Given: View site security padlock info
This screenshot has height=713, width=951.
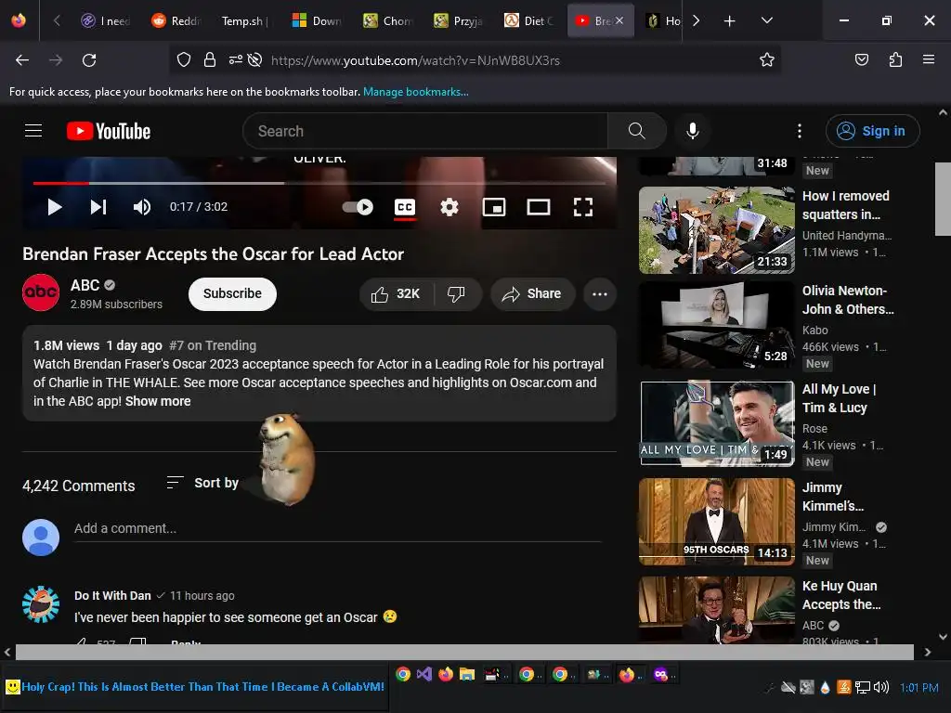Looking at the screenshot, I should tap(210, 60).
